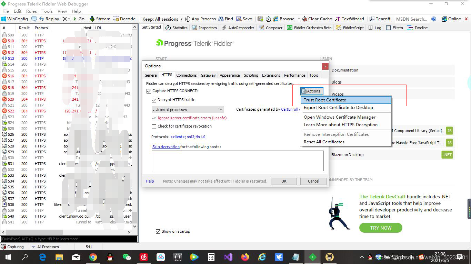The width and height of the screenshot is (471, 264).
Task: Toggle the Stream mode button
Action: pyautogui.click(x=100, y=19)
